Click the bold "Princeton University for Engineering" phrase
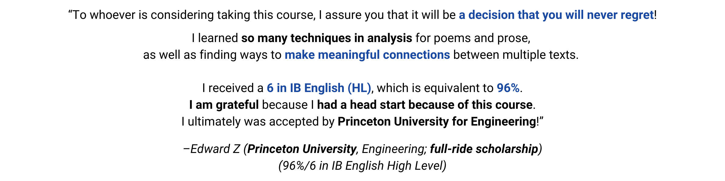Image resolution: width=725 pixels, height=181 pixels. 437,122
